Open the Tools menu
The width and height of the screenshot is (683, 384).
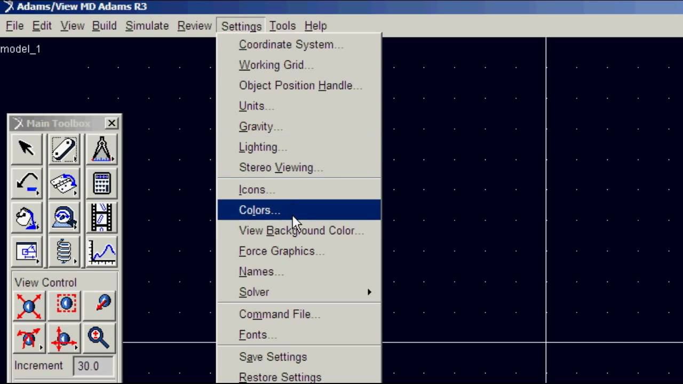(x=282, y=26)
